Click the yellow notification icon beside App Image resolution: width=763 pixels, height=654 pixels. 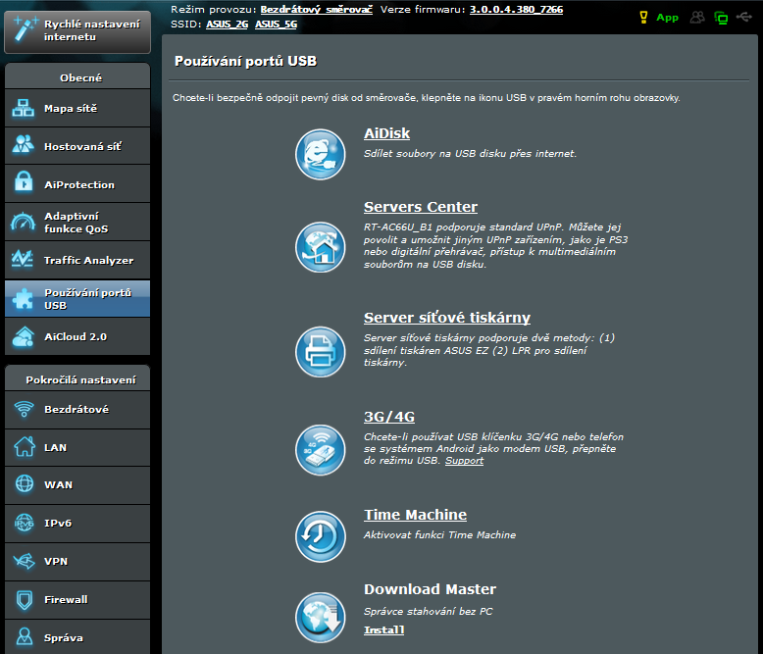click(x=644, y=18)
